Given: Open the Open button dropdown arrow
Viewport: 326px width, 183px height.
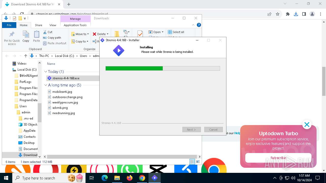Looking at the screenshot, I should click(x=162, y=32).
